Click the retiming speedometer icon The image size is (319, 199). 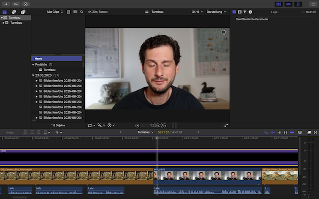[110, 125]
